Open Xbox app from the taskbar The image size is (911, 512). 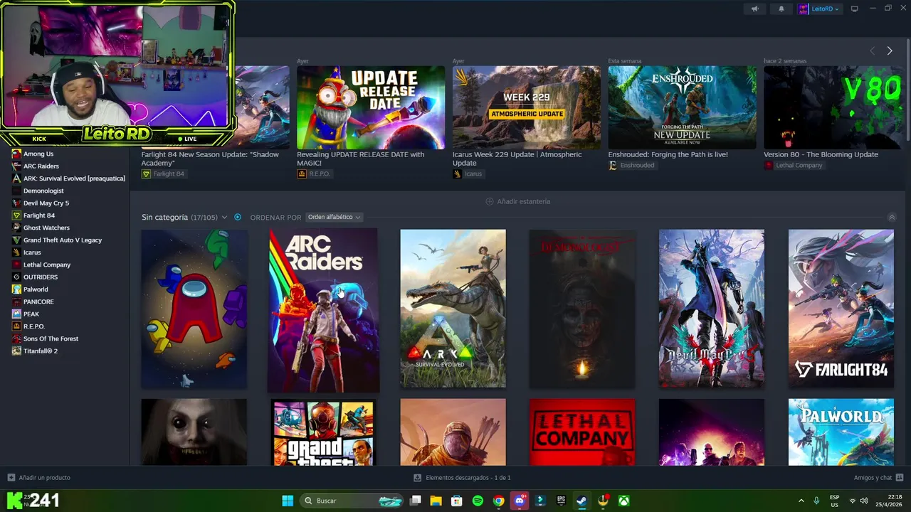[623, 501]
